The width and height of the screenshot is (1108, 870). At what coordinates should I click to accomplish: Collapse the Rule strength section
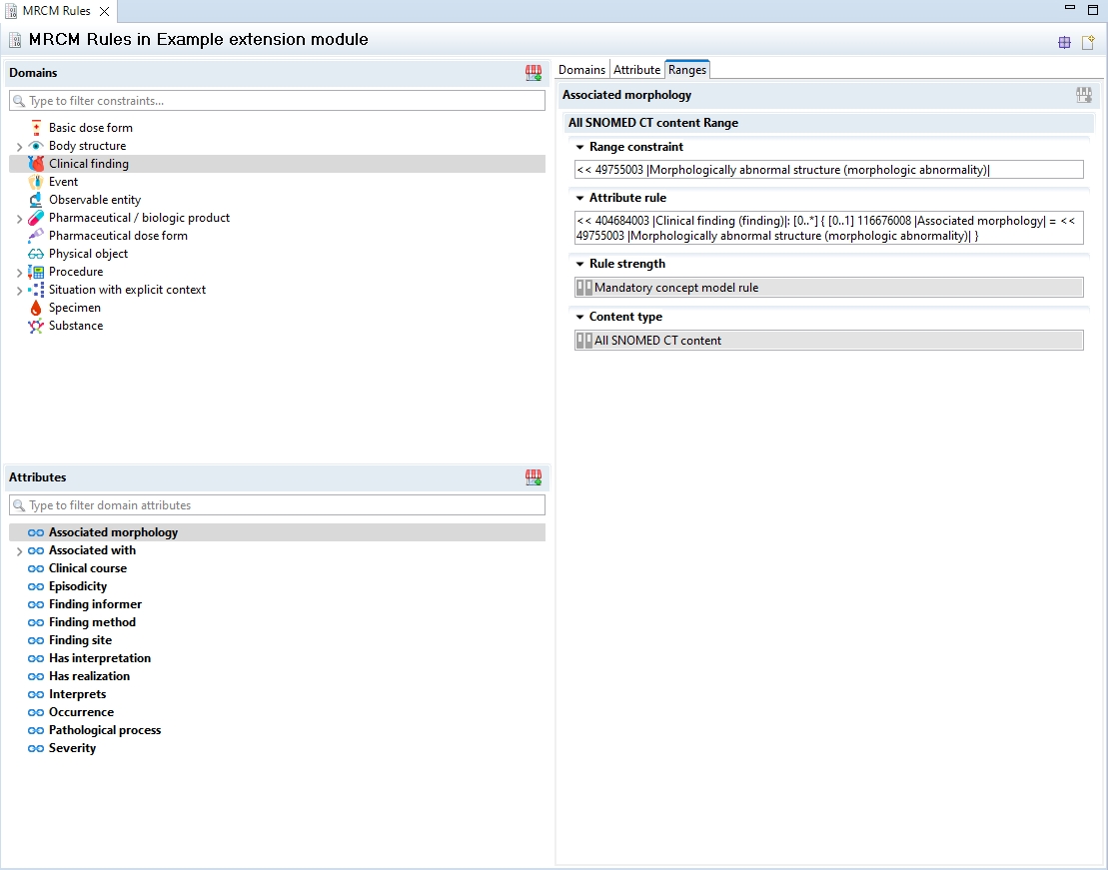click(x=579, y=264)
